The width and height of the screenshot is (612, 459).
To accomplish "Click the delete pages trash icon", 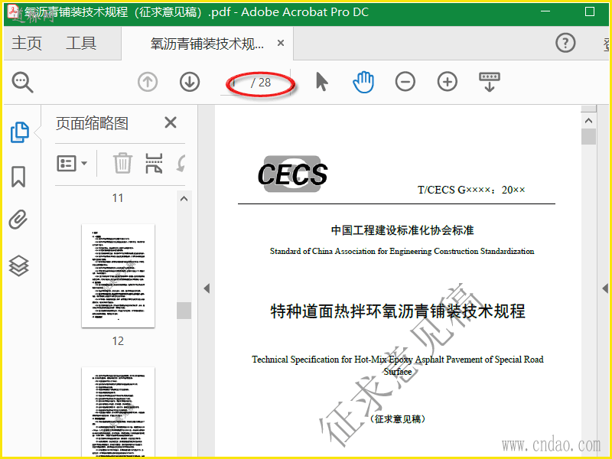I will point(123,163).
